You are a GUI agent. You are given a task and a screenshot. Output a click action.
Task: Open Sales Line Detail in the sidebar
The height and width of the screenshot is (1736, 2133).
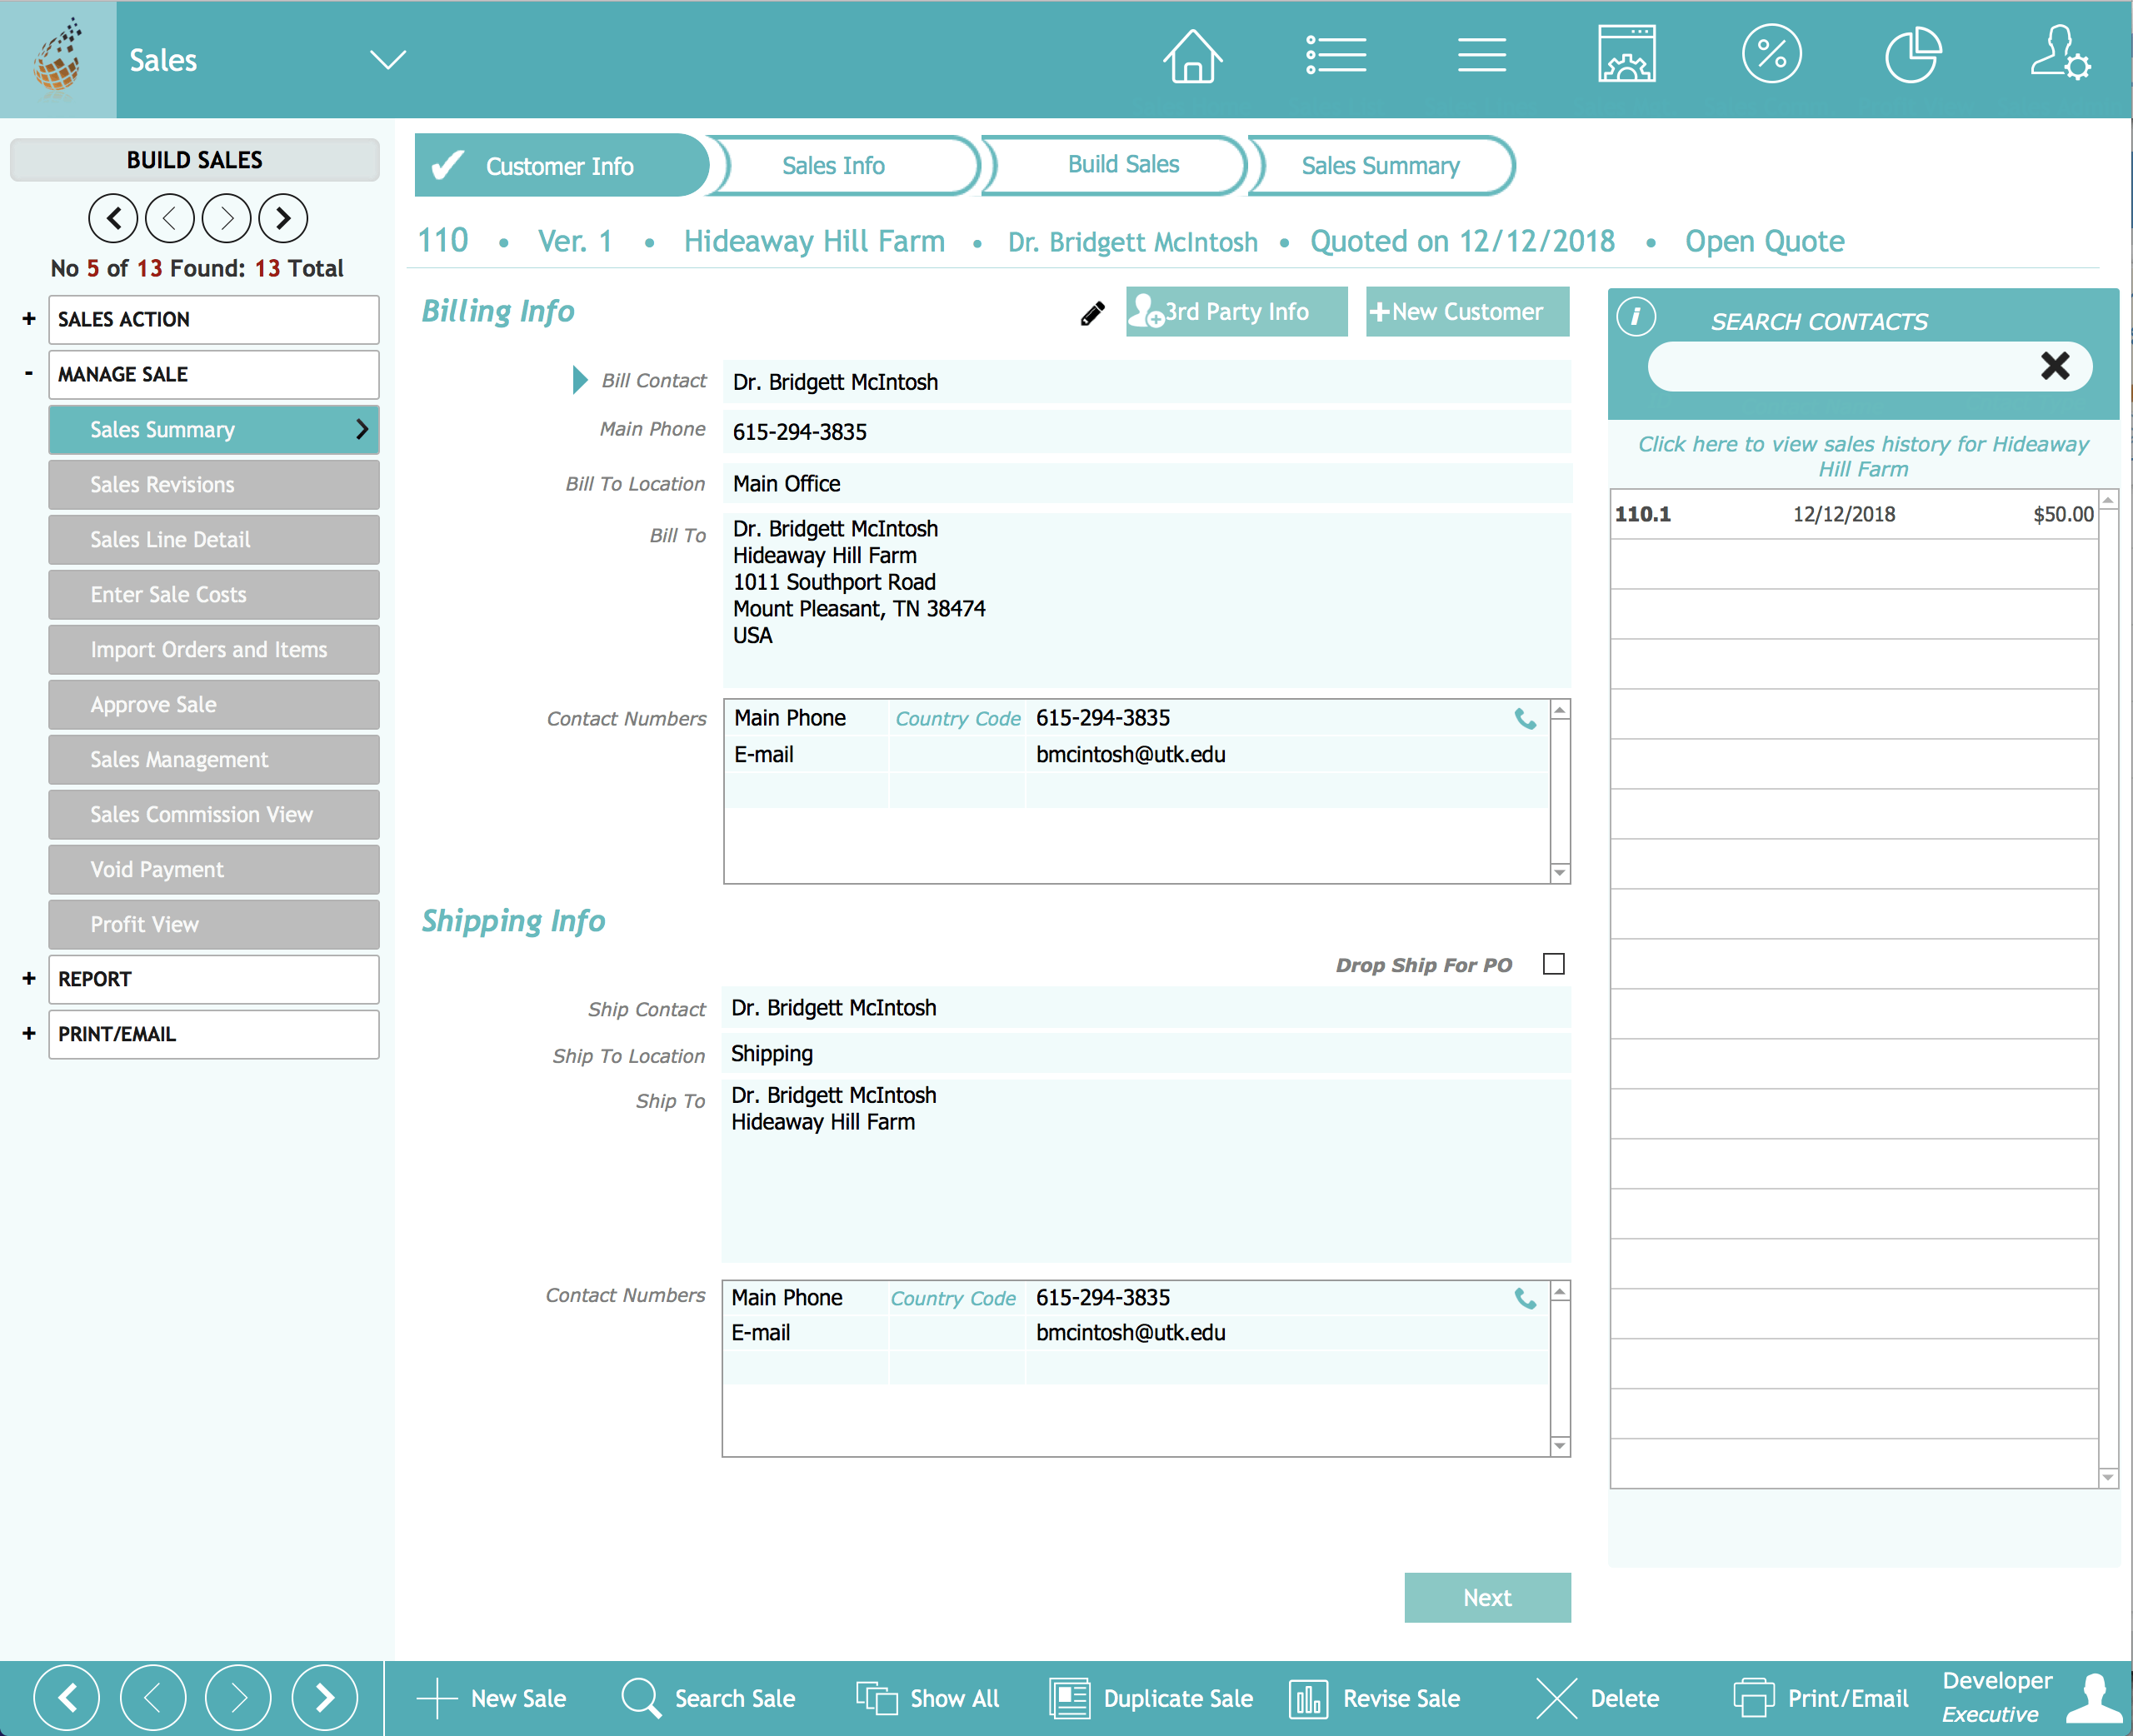tap(214, 540)
